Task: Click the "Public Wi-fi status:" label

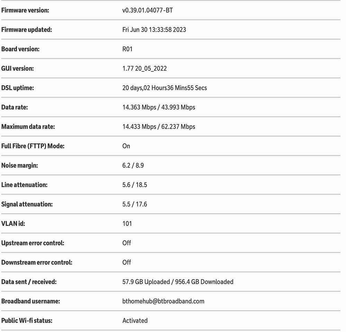Action: pyautogui.click(x=27, y=321)
